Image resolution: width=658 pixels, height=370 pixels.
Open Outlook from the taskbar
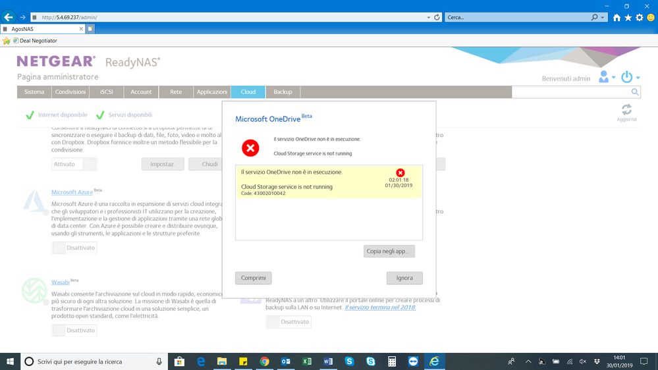click(x=286, y=361)
